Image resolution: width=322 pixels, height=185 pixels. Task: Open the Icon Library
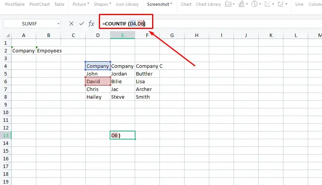click(x=127, y=4)
